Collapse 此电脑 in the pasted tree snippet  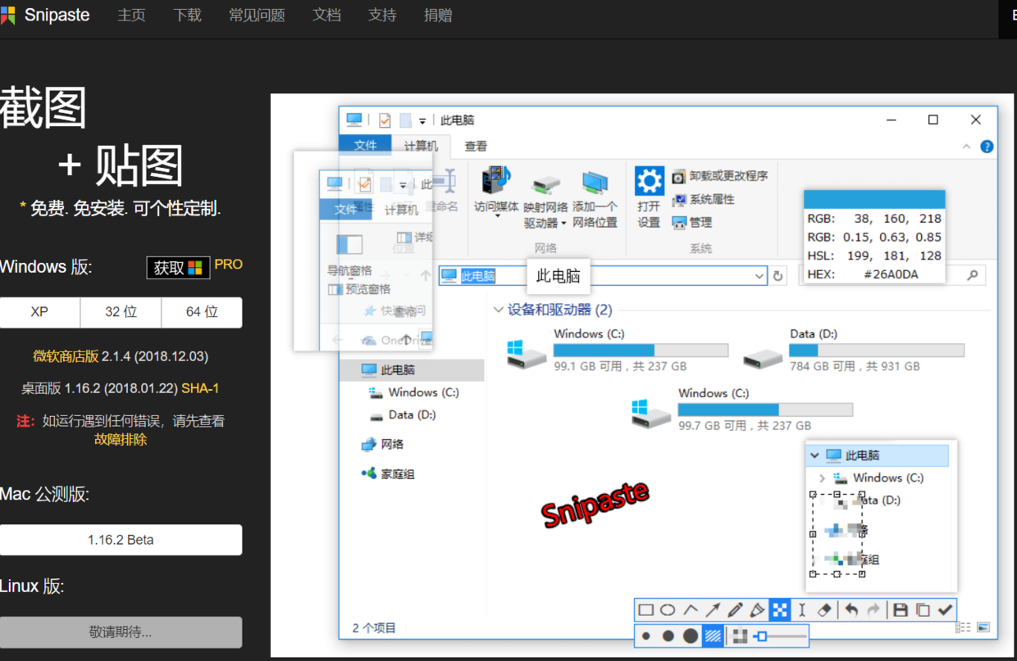[x=814, y=455]
